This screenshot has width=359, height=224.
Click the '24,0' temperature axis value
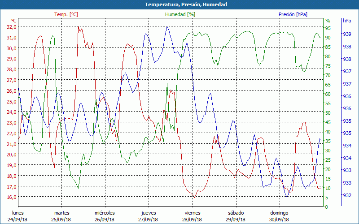click(12, 112)
